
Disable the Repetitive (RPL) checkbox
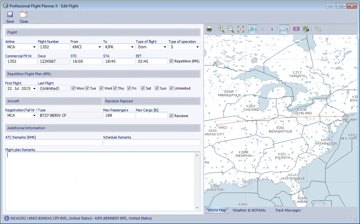click(172, 61)
